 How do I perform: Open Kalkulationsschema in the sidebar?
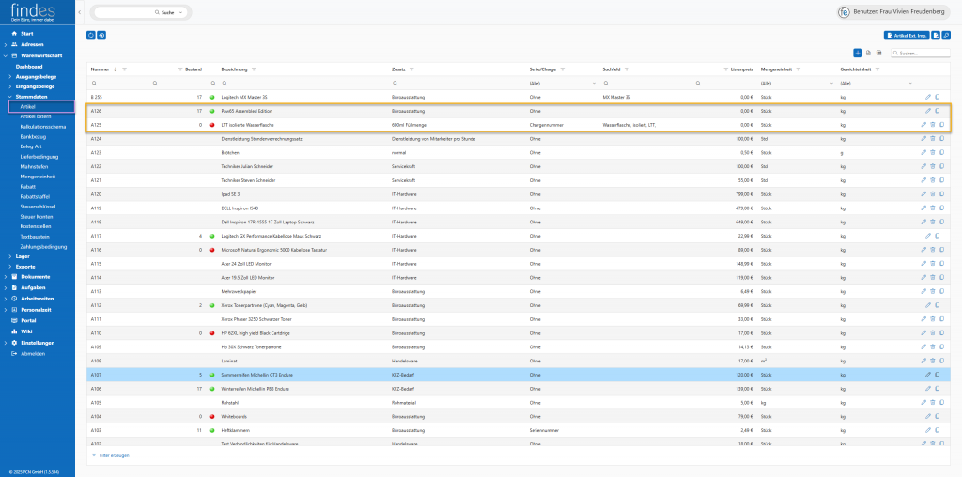tap(42, 126)
